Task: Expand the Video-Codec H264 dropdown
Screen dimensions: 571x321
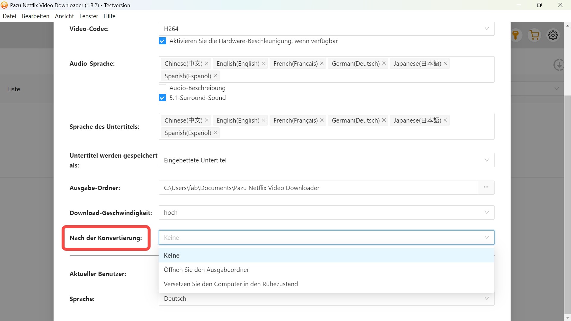Action: pyautogui.click(x=326, y=29)
